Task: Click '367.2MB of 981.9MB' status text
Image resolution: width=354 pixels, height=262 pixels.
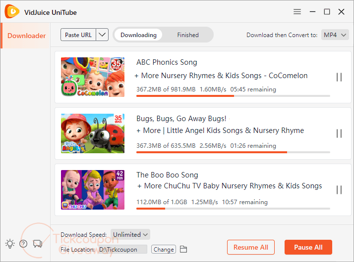Action: 166,89
